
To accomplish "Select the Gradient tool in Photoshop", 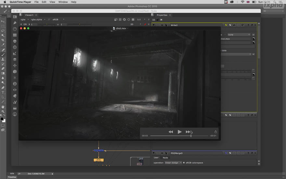I will (3, 74).
